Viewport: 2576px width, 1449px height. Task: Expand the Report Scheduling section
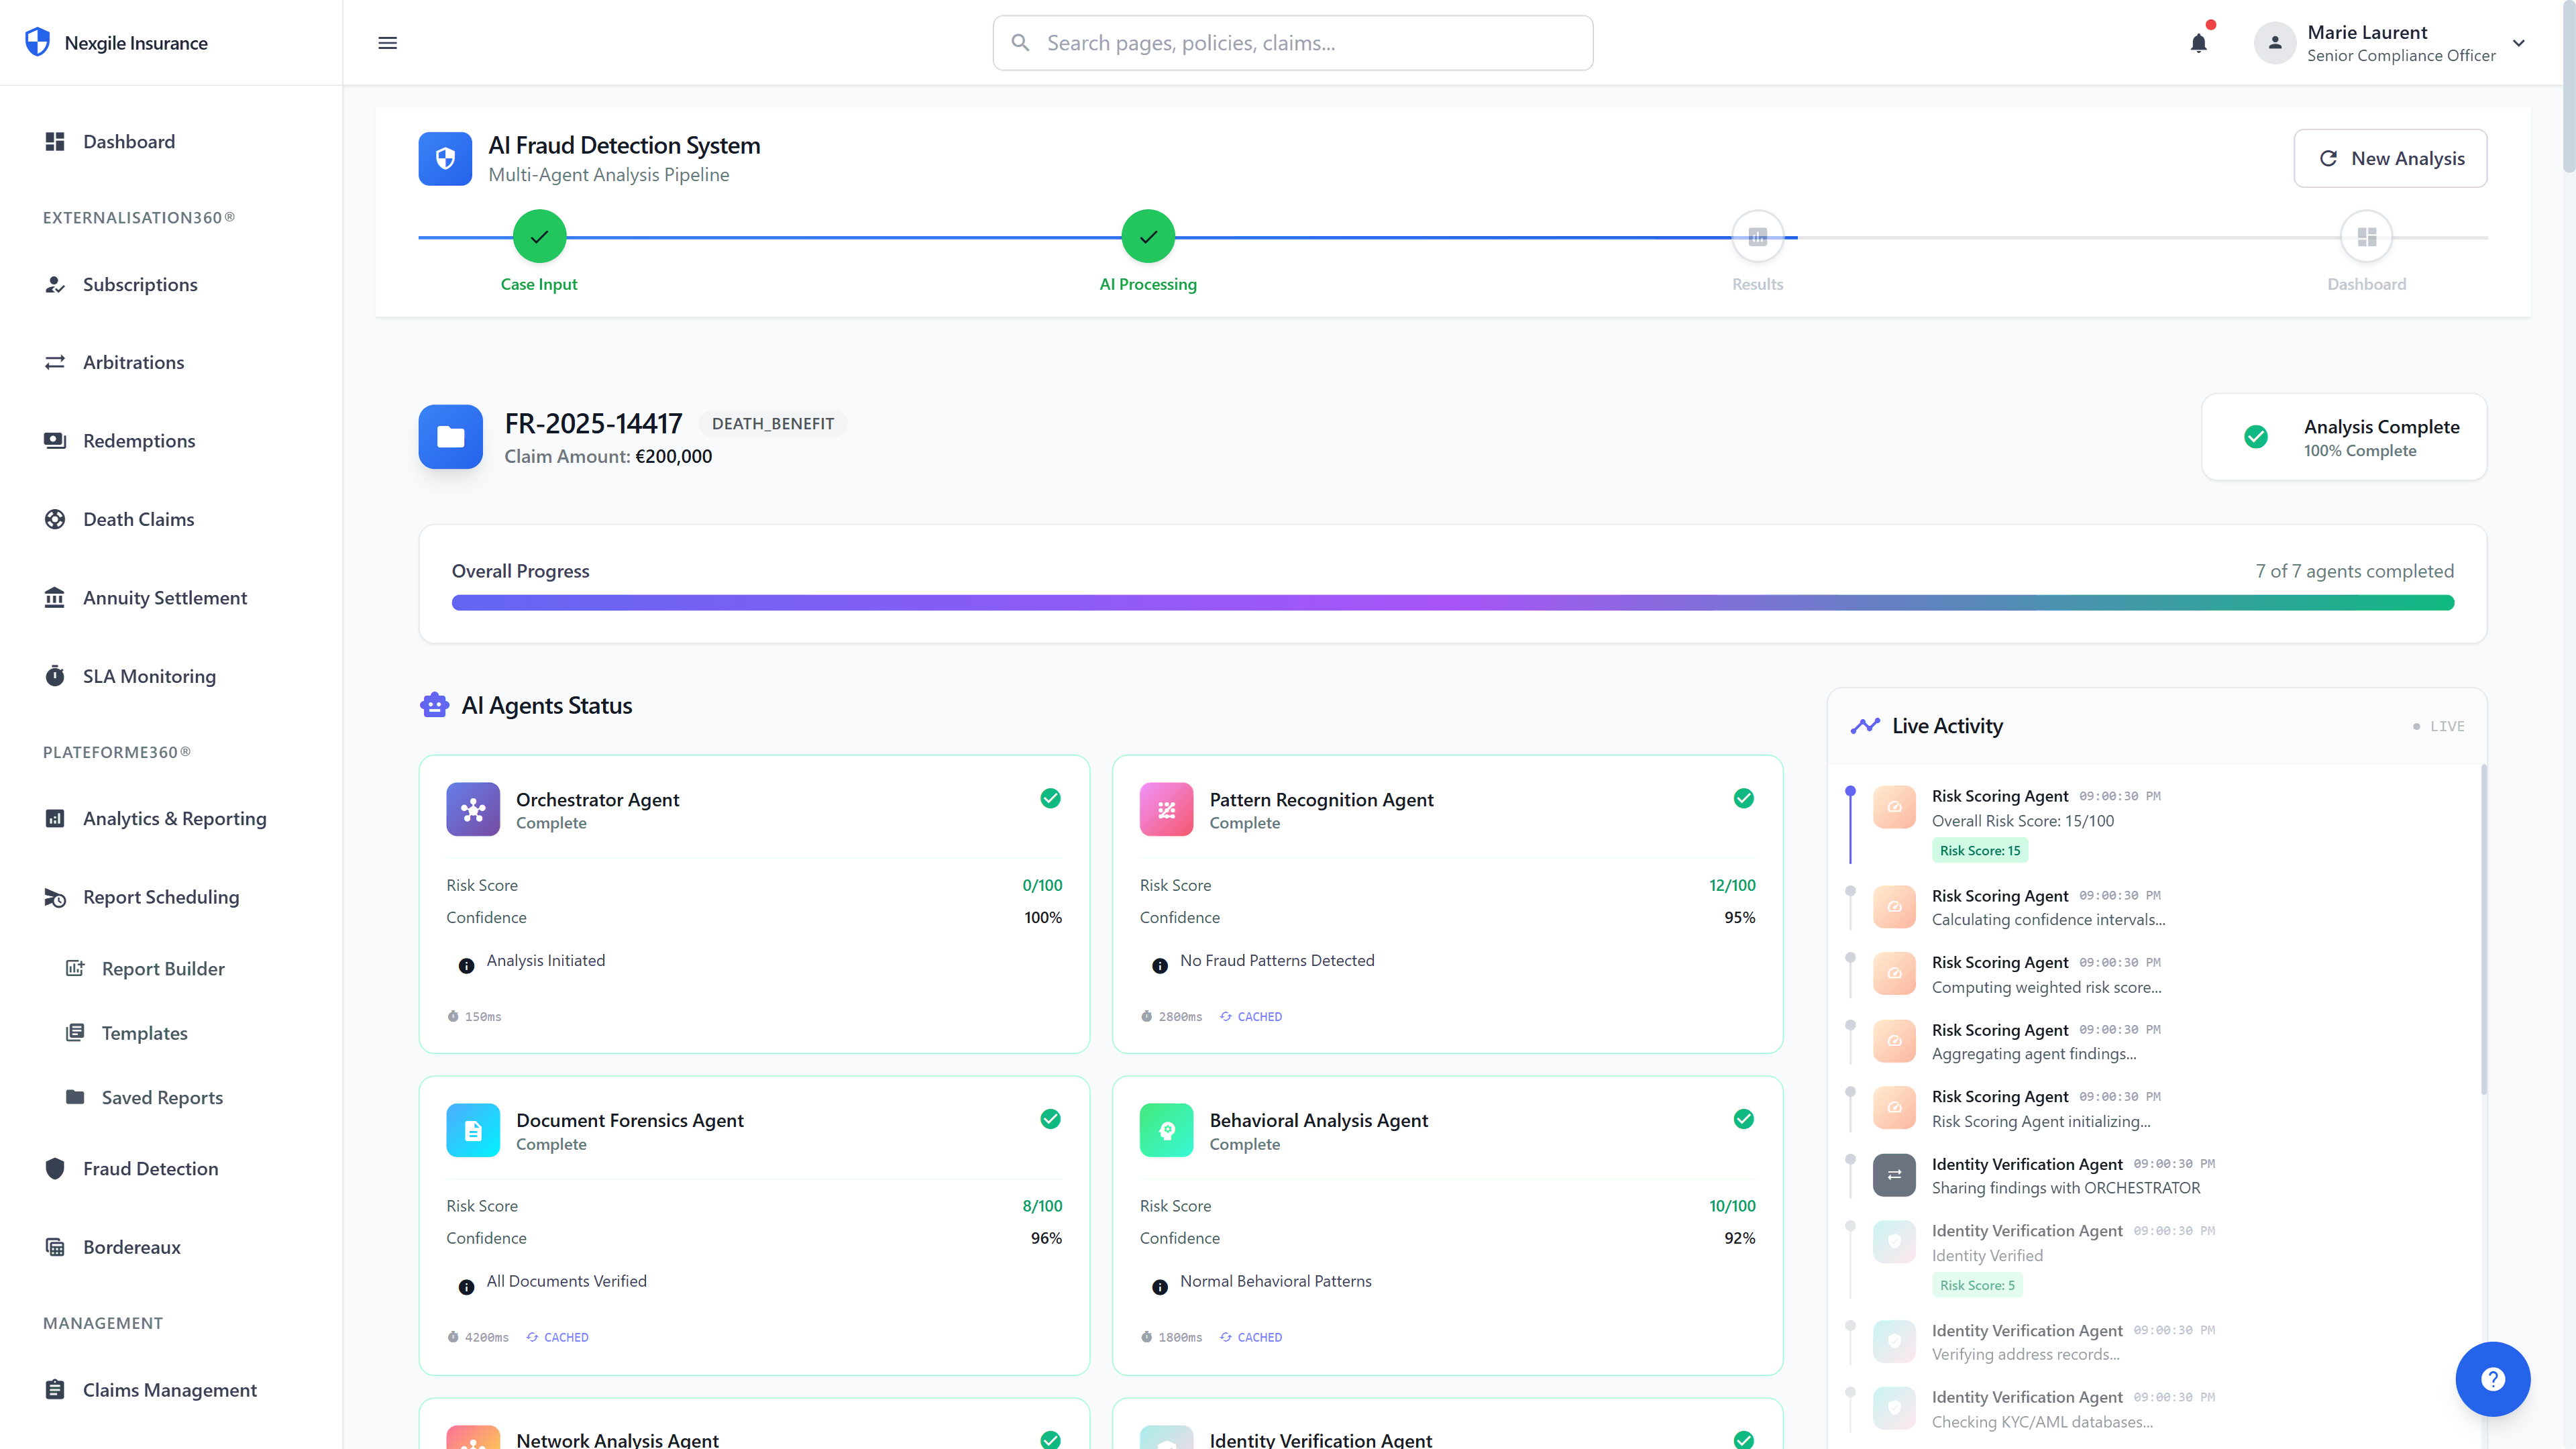(161, 897)
